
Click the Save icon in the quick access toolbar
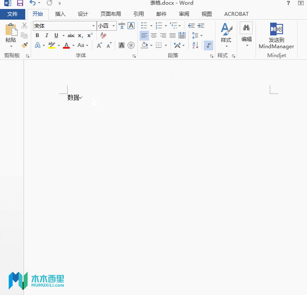click(20, 3)
